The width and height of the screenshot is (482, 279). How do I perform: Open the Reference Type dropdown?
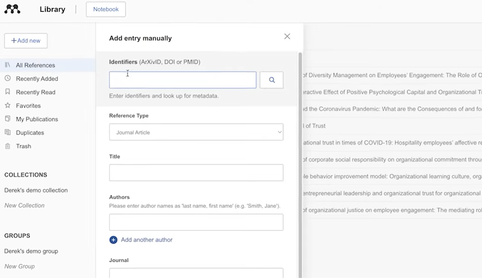point(196,132)
